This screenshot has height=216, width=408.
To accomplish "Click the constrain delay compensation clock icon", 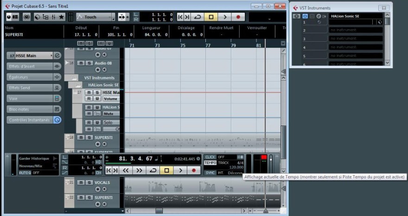I will [x=26, y=17].
